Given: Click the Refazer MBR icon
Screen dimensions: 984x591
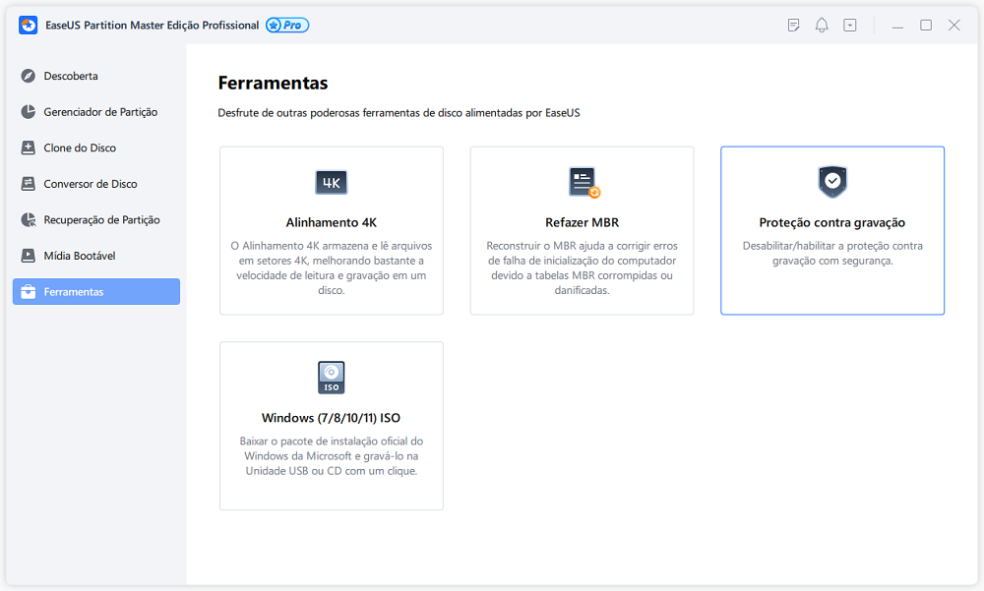Looking at the screenshot, I should point(584,183).
